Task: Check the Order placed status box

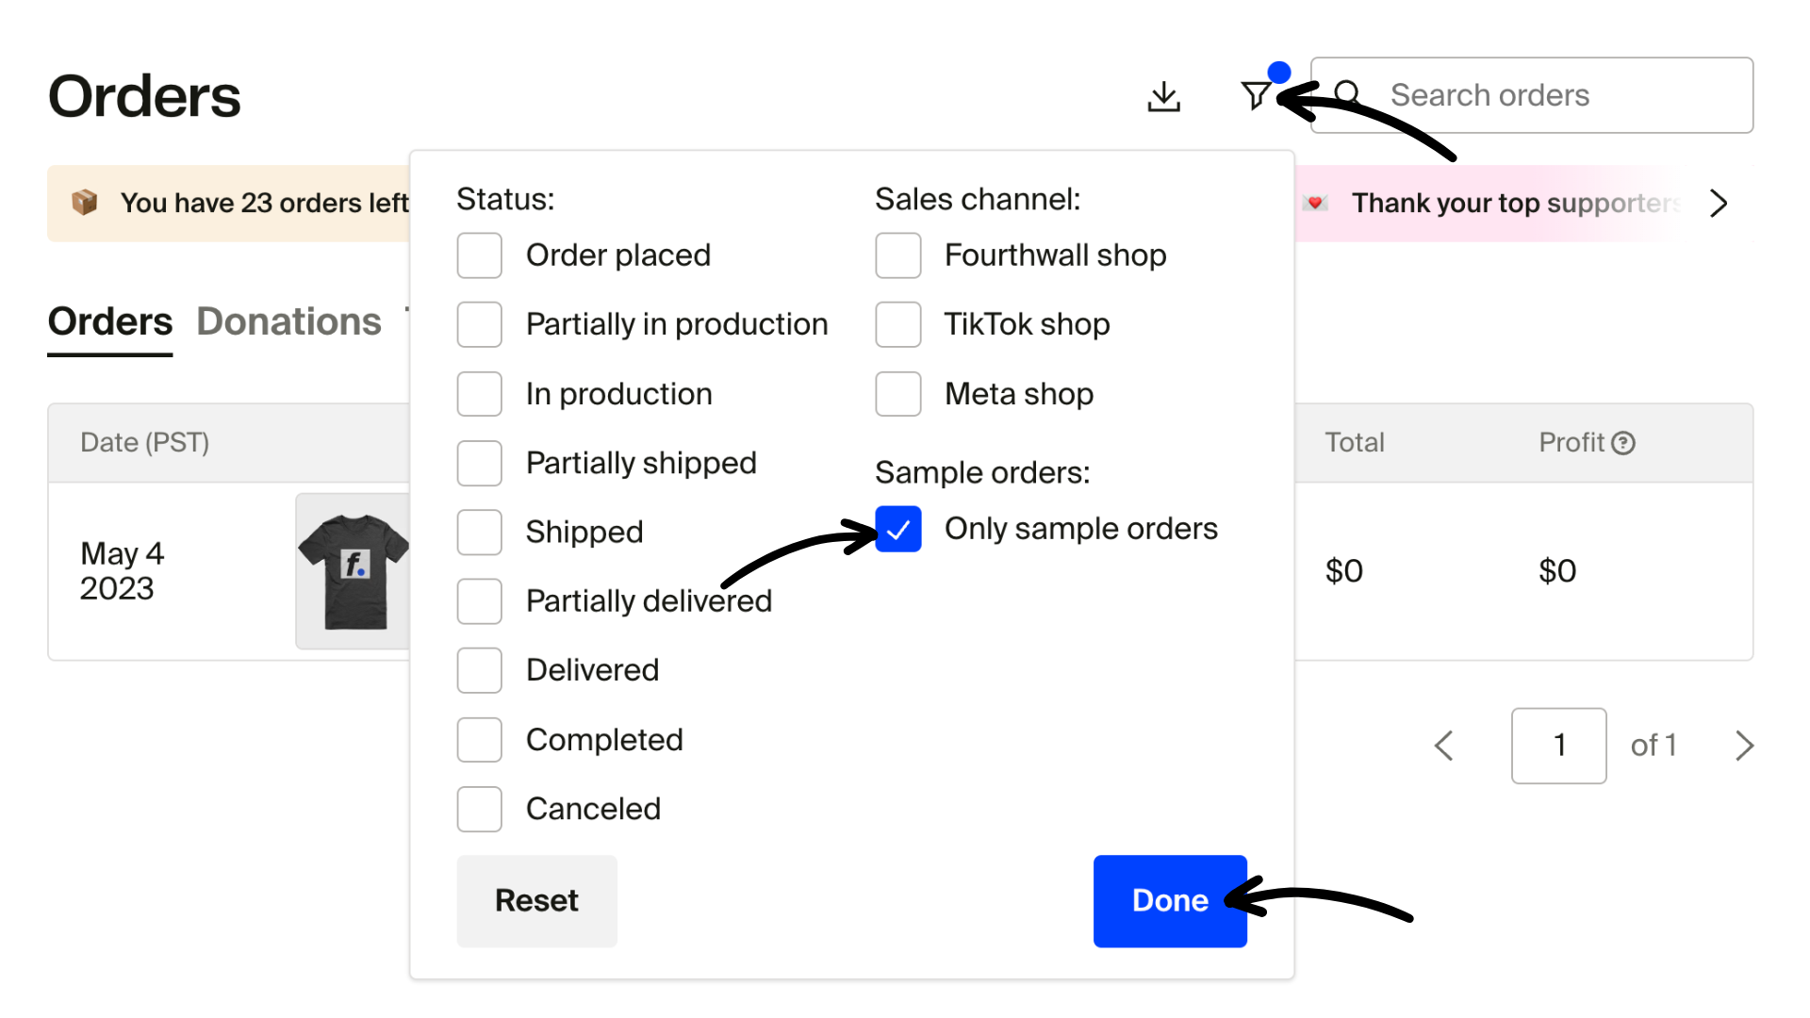Action: pos(480,255)
